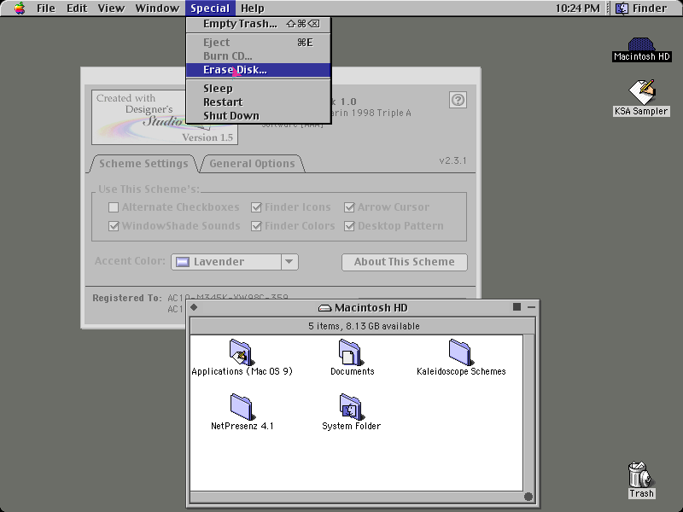Toggle the WindowShade Sounds checkbox
The height and width of the screenshot is (512, 683).
click(114, 226)
